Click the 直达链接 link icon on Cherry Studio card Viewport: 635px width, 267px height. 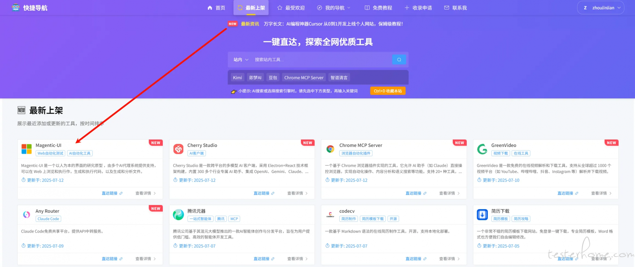pos(273,193)
